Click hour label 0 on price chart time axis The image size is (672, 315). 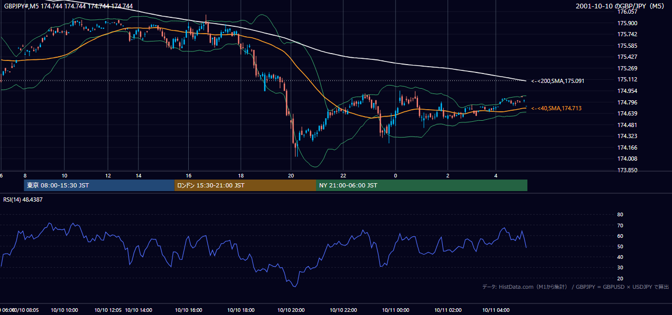[x=395, y=175]
